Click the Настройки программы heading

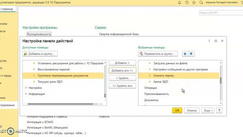coord(40,28)
